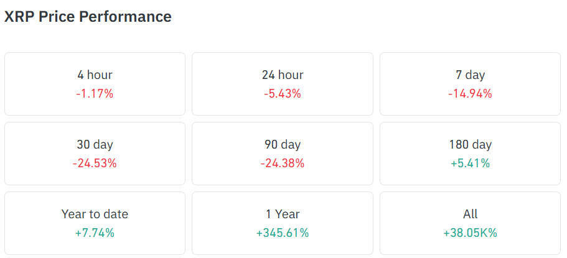
Task: Click the +5.41% gain value
Action: pos(470,164)
